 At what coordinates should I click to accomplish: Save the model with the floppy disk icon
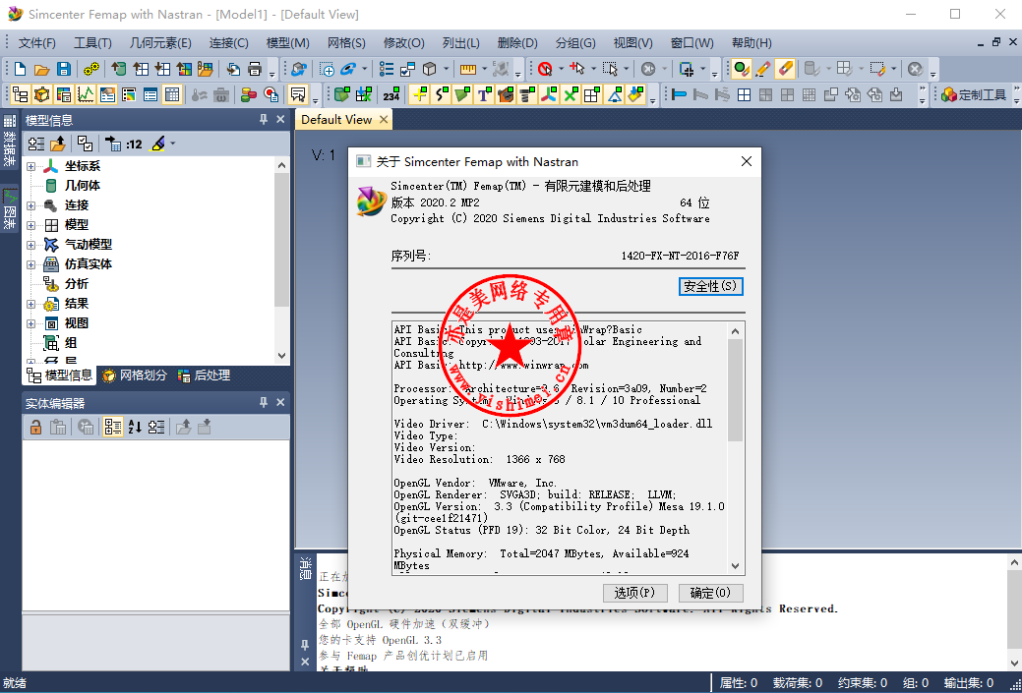coord(63,69)
